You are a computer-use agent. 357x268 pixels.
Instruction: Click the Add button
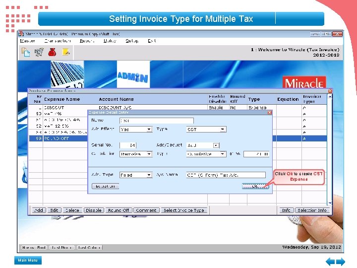[x=39, y=210]
